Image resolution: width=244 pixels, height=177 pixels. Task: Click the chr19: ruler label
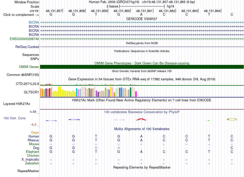click(34, 11)
